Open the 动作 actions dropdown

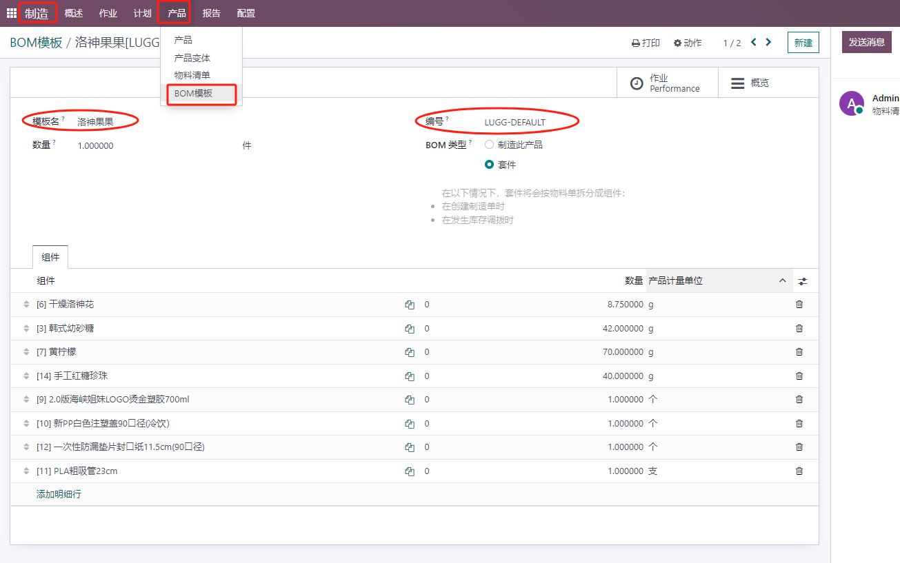688,43
